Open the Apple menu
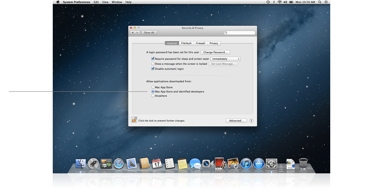 tap(58, 2)
